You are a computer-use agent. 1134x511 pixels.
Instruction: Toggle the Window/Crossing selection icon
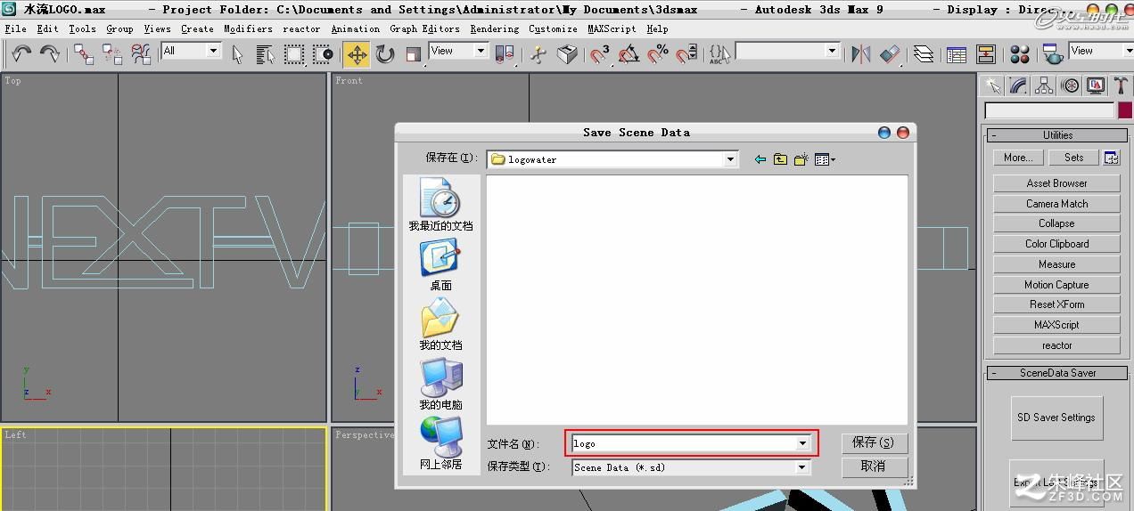(x=323, y=54)
